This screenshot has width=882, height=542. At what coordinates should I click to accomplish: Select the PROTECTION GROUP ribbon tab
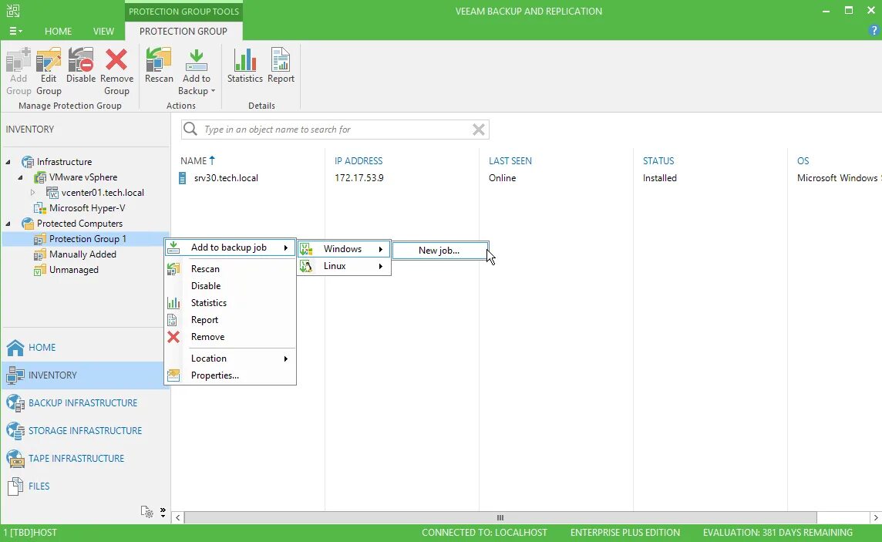pos(183,31)
